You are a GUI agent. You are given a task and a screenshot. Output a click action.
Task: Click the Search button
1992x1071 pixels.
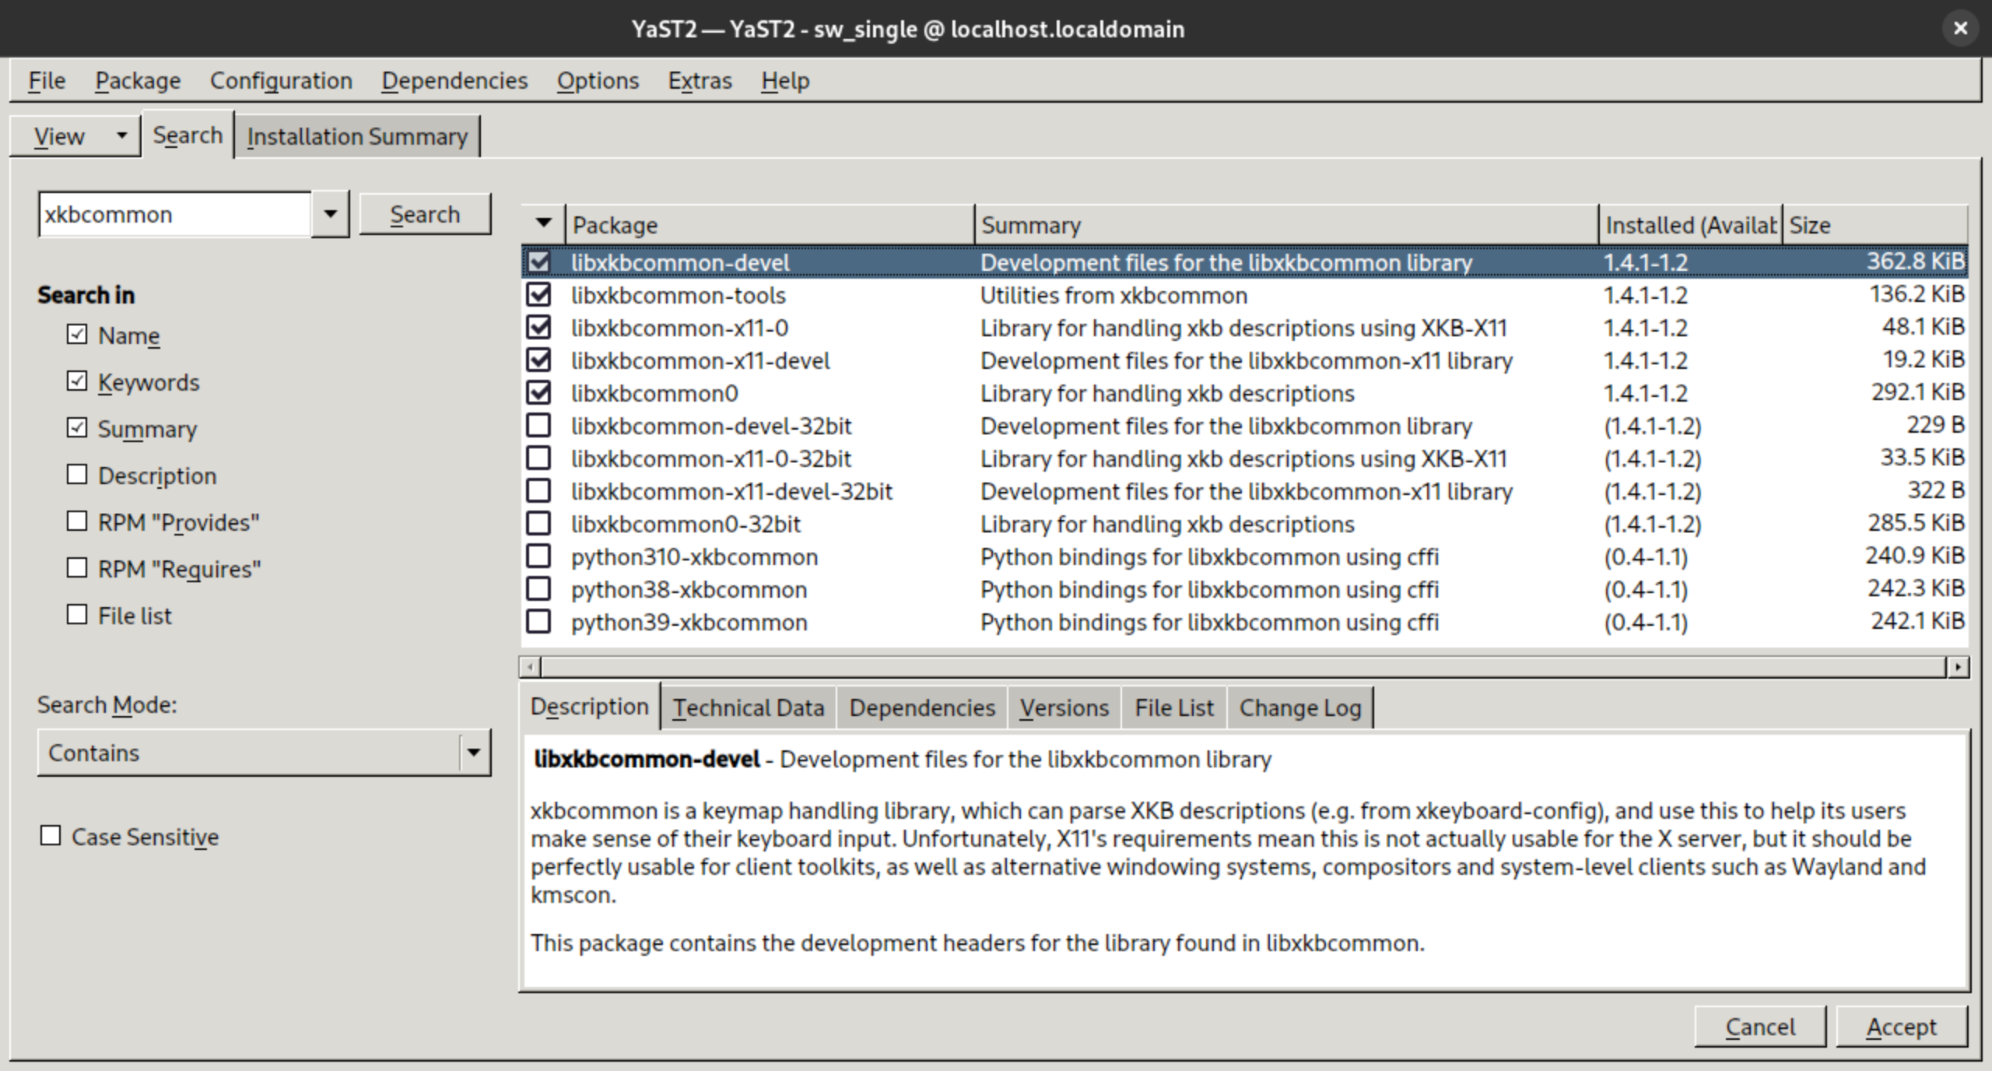(425, 213)
